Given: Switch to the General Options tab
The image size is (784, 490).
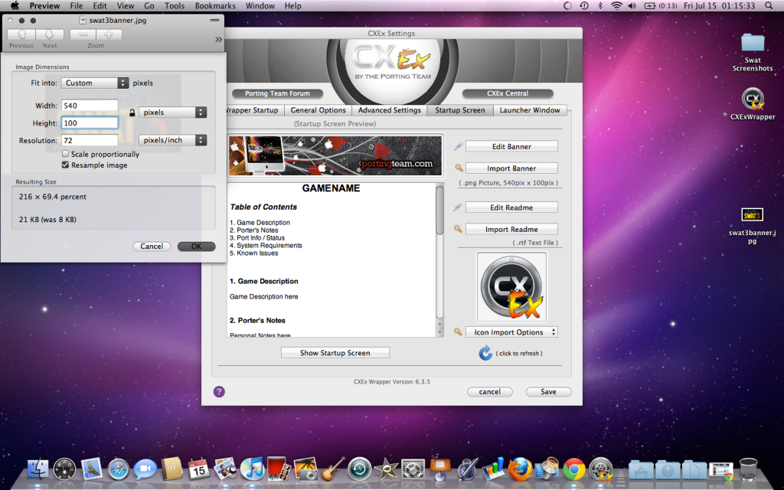Looking at the screenshot, I should (318, 110).
